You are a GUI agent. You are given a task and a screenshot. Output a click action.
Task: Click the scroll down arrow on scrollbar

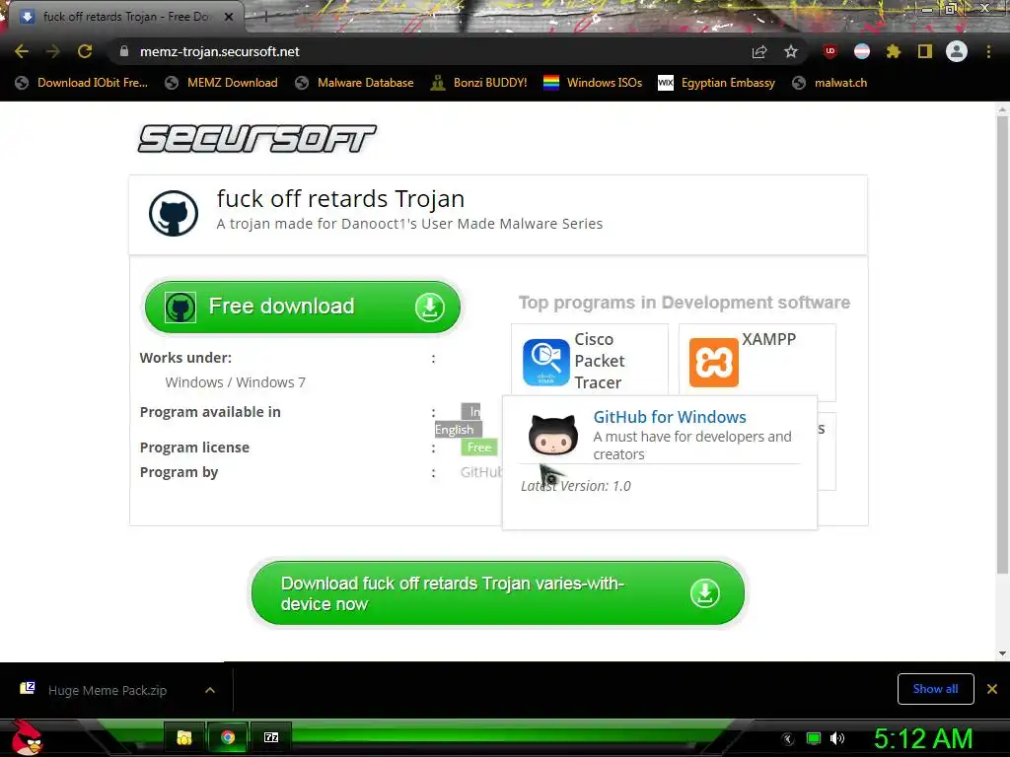[1002, 654]
